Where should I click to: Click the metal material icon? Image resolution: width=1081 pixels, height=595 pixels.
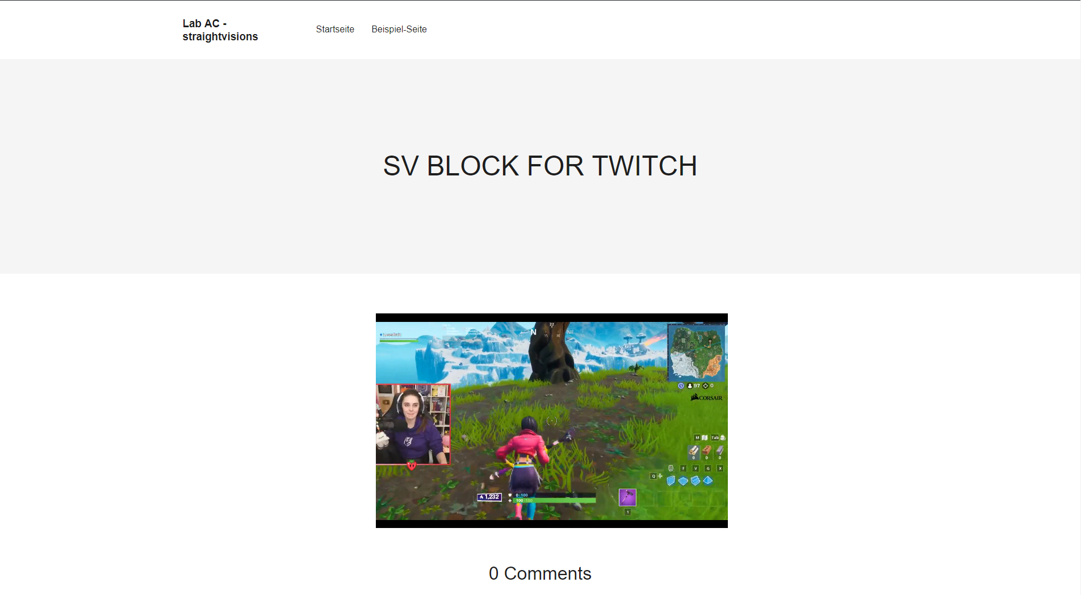pyautogui.click(x=720, y=450)
